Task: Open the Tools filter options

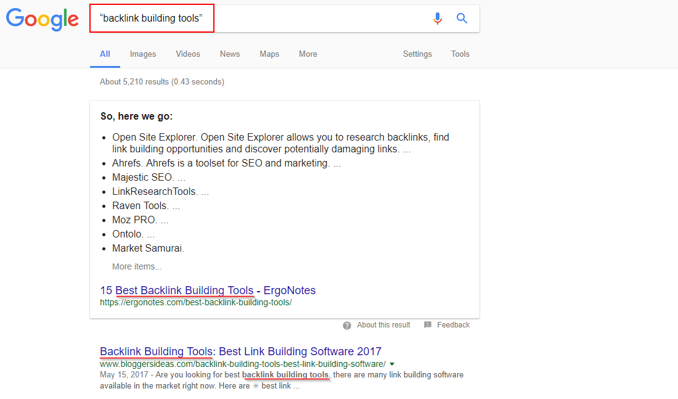Action: point(460,54)
